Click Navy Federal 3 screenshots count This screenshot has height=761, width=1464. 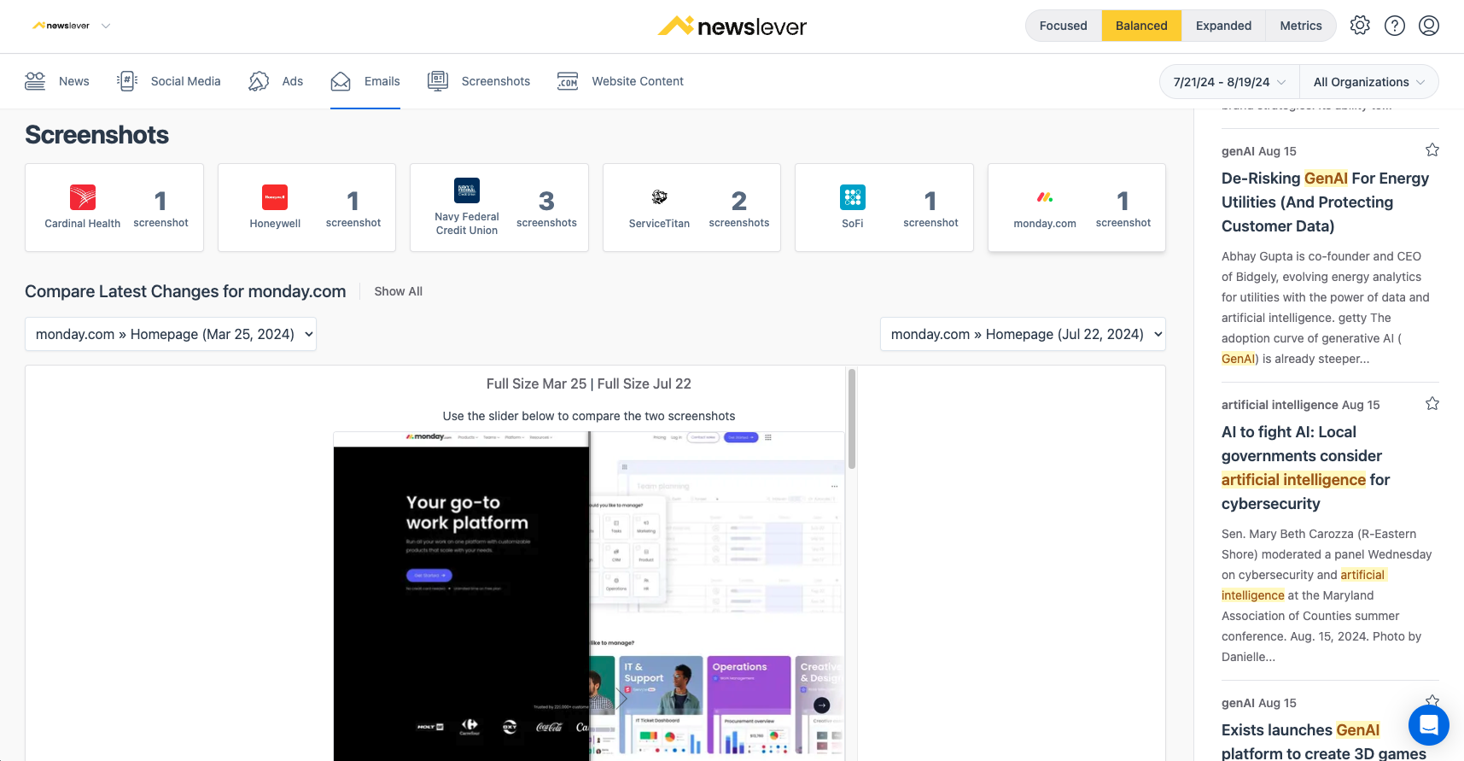546,208
